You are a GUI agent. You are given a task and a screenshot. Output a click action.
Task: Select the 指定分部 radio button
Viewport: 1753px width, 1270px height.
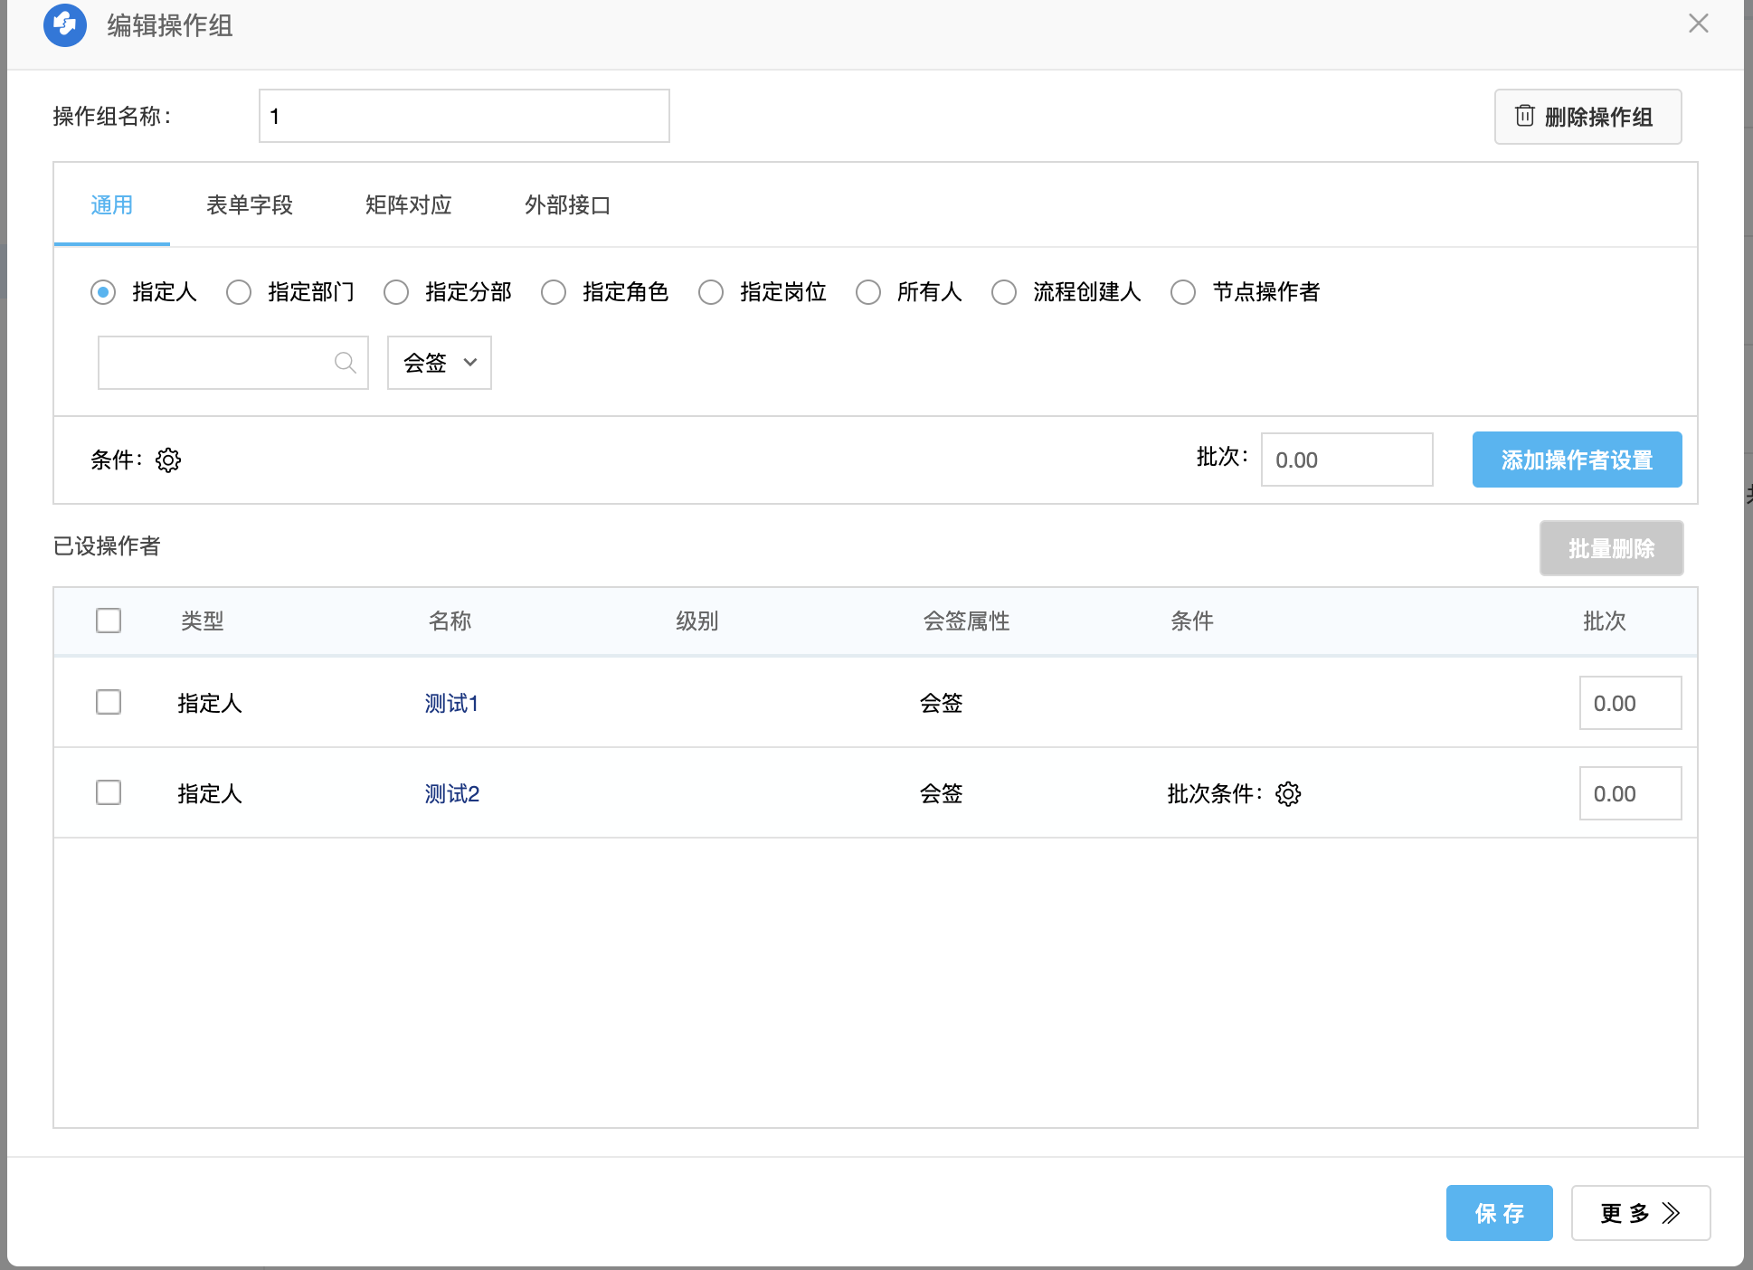point(396,292)
